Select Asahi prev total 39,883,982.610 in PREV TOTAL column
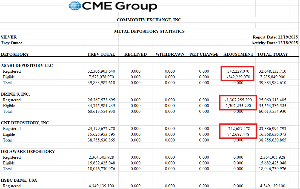This screenshot has width=300, height=189. (x=101, y=83)
